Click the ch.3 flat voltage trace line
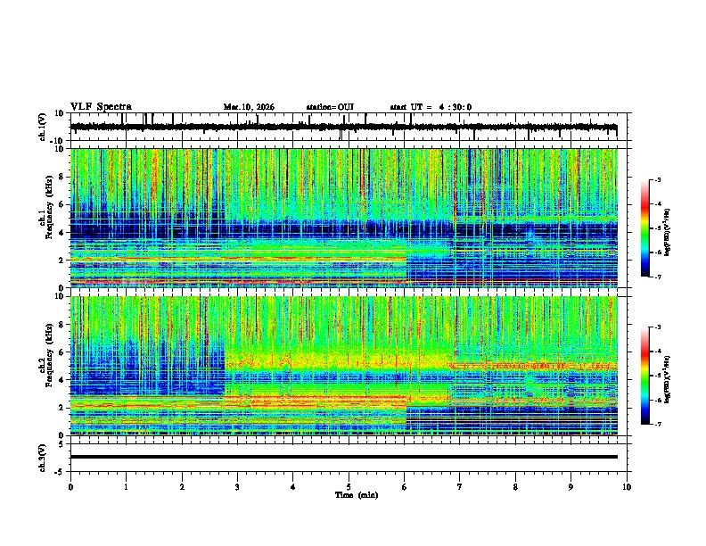 coord(343,457)
